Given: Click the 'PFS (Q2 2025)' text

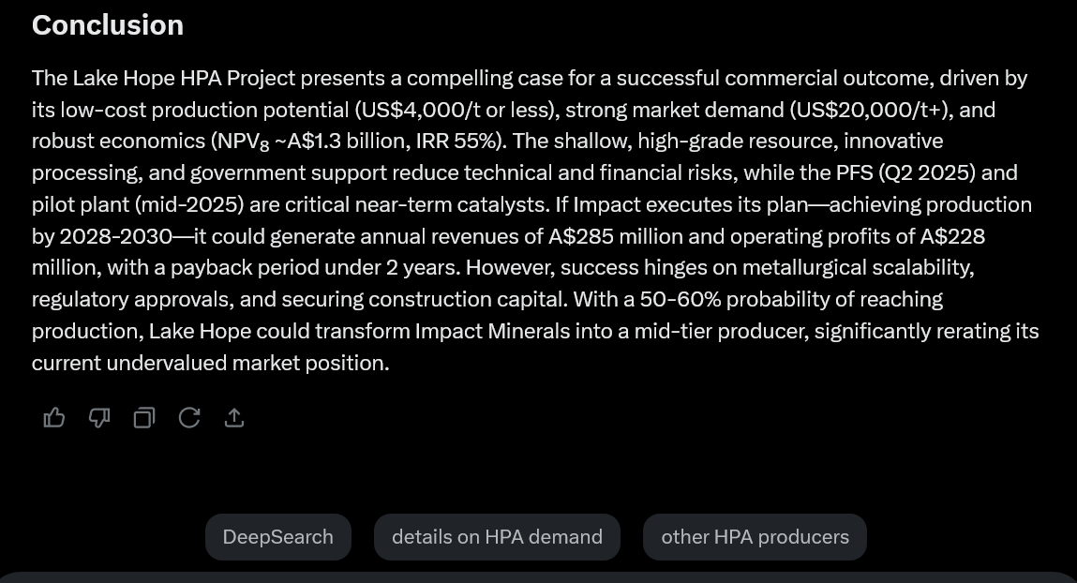Looking at the screenshot, I should [x=905, y=173].
